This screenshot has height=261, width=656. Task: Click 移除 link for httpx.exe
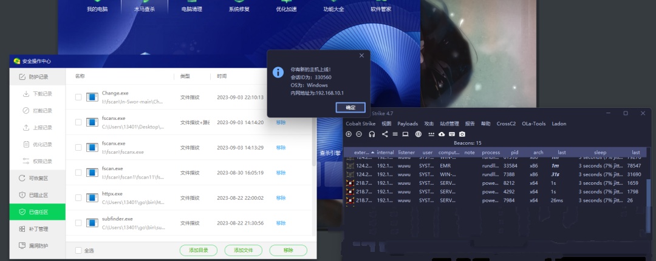pos(281,197)
